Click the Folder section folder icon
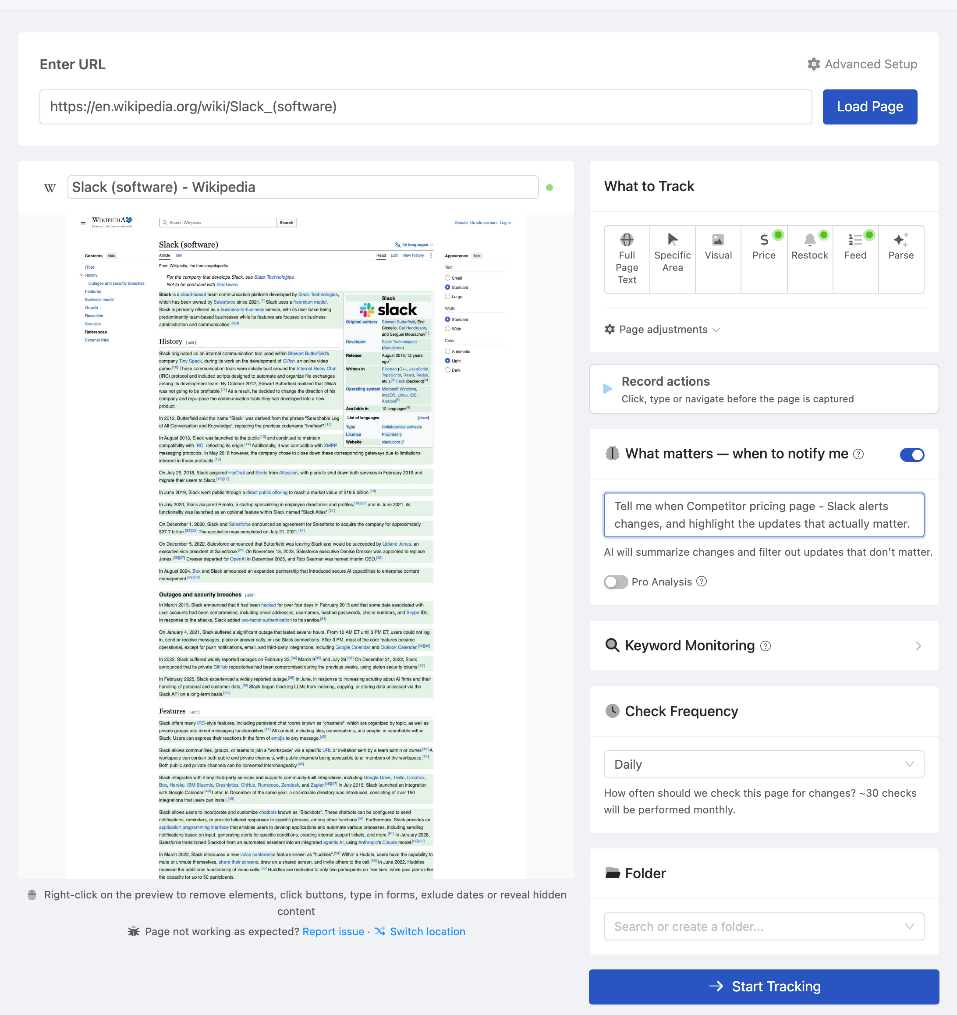Image resolution: width=957 pixels, height=1015 pixels. click(613, 873)
